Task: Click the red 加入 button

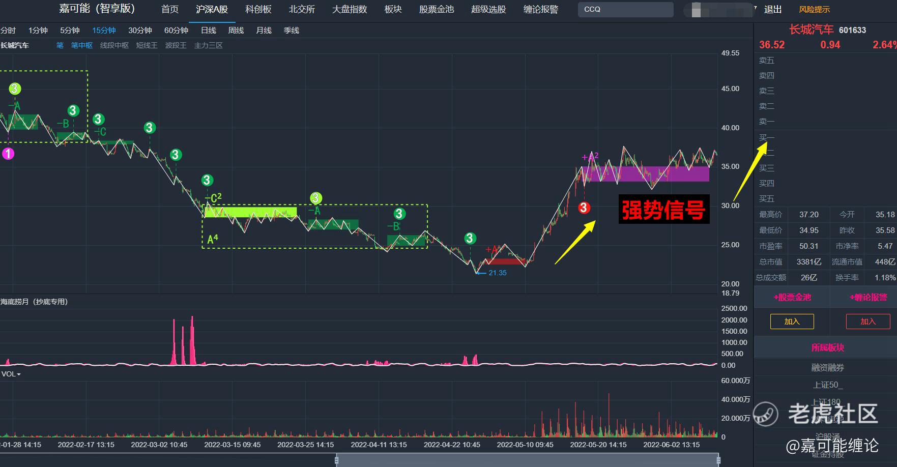Action: coord(868,322)
